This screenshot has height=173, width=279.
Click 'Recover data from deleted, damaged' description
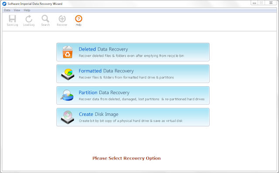click(142, 99)
